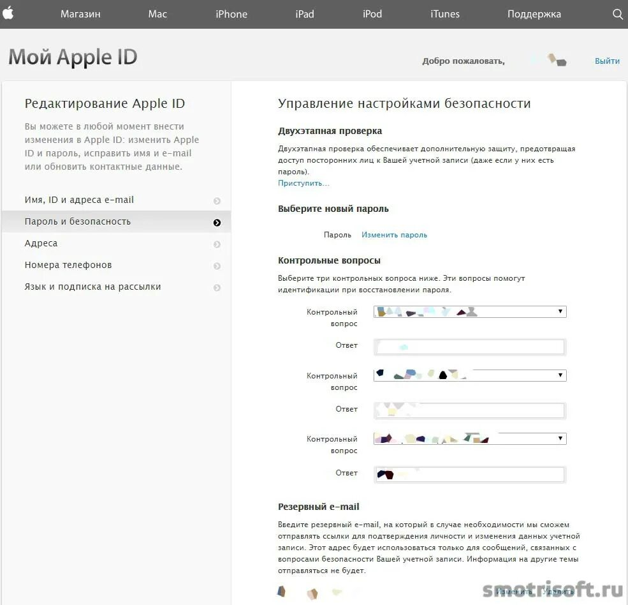This screenshot has width=628, height=605.
Task: Open the search magnifier icon
Action: pos(618,15)
